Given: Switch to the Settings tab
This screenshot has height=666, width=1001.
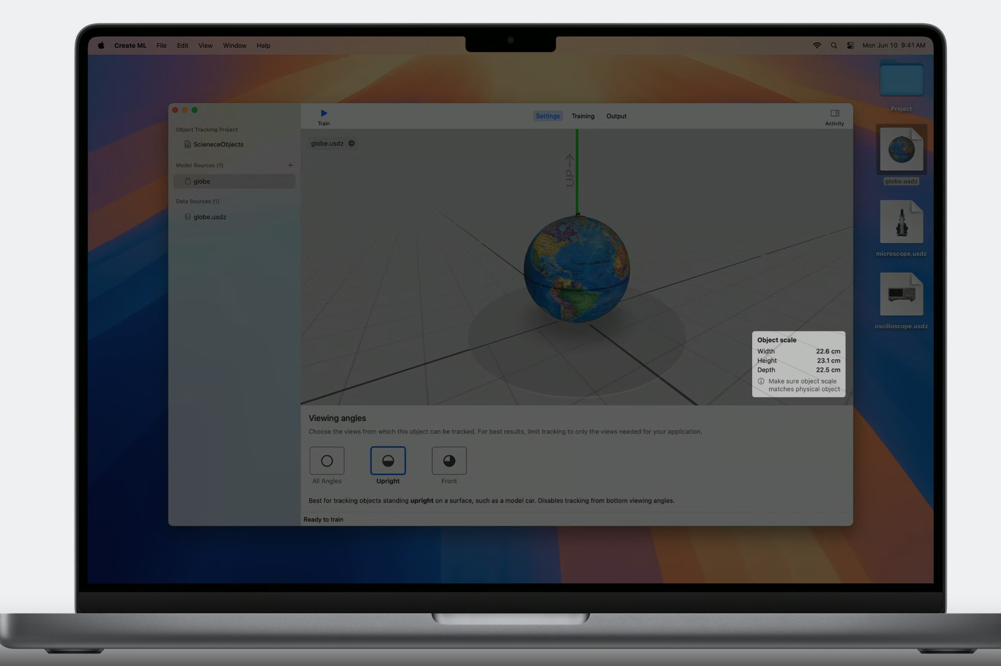Looking at the screenshot, I should pos(548,116).
